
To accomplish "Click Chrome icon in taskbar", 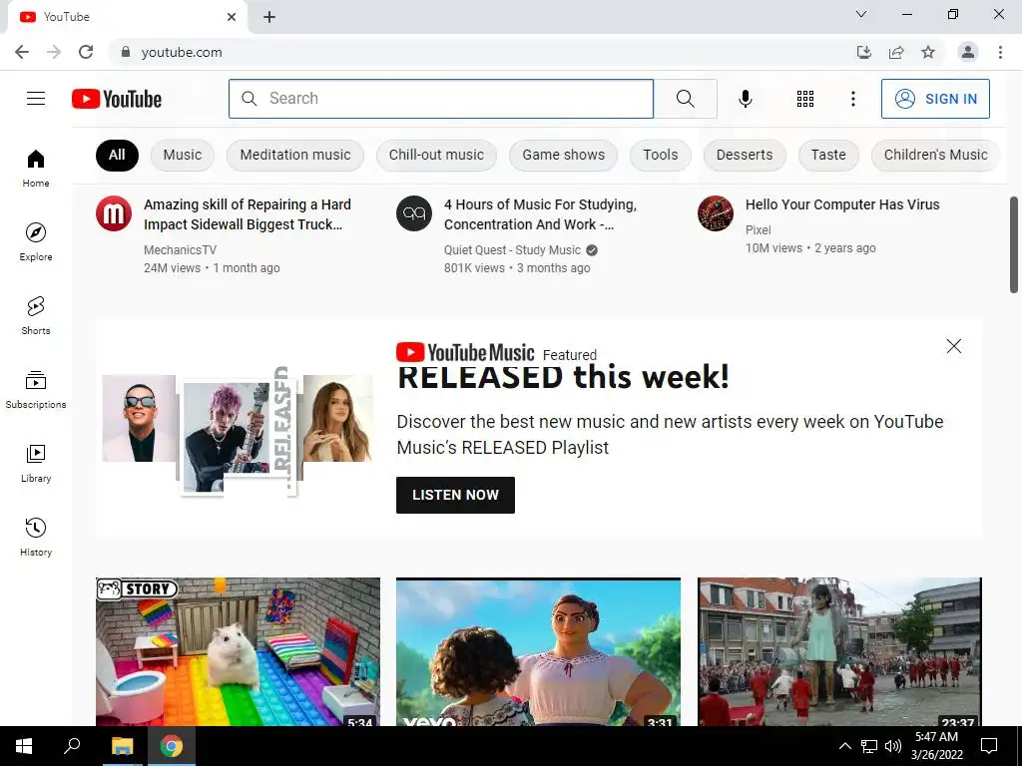I will point(172,746).
